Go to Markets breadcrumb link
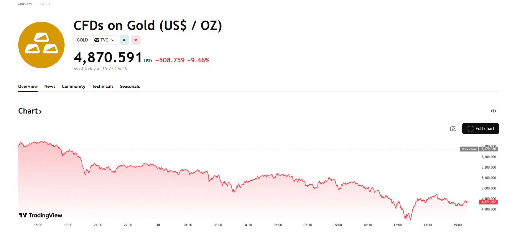The image size is (515, 233). [x=25, y=4]
